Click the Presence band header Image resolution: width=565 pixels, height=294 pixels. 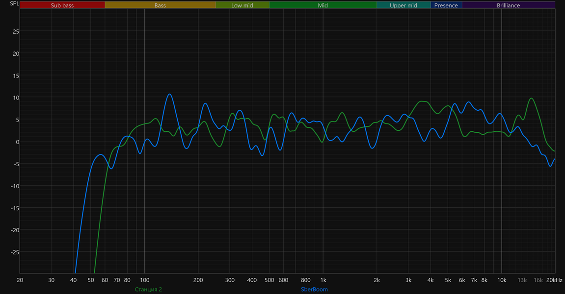(446, 5)
